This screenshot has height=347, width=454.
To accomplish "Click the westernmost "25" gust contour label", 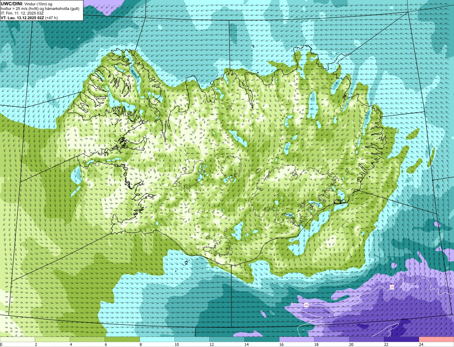I will tap(306, 305).
